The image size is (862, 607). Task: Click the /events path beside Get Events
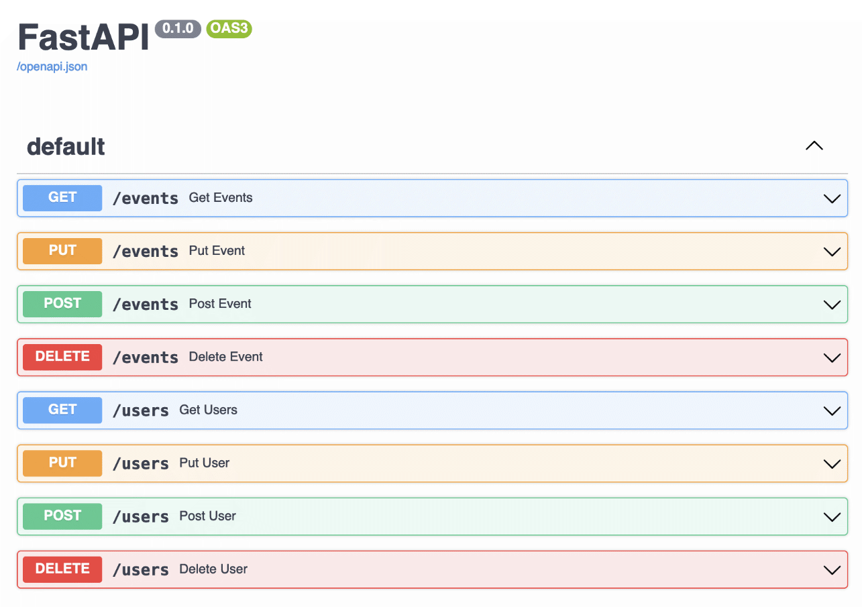146,198
